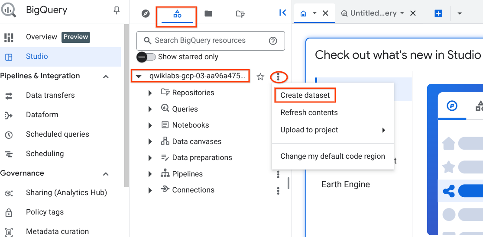The image size is (483, 237).
Task: Toggle Show starred only switch
Action: [x=146, y=57]
